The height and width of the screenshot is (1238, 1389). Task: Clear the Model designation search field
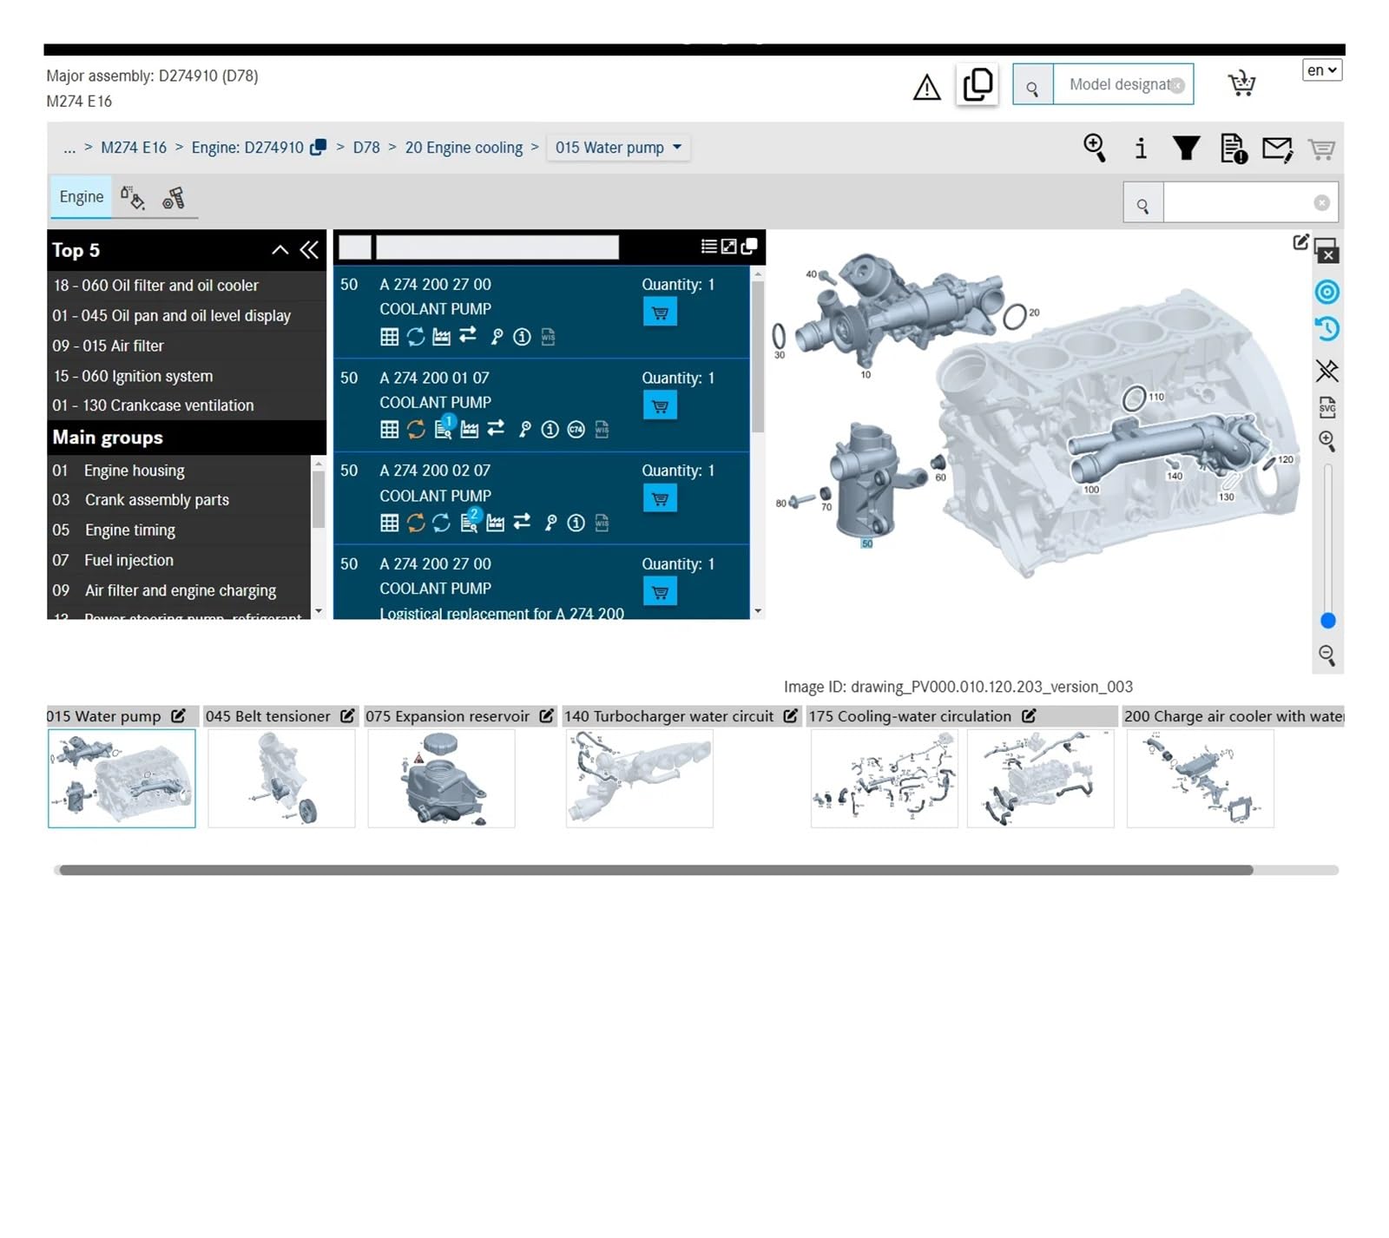1177,85
